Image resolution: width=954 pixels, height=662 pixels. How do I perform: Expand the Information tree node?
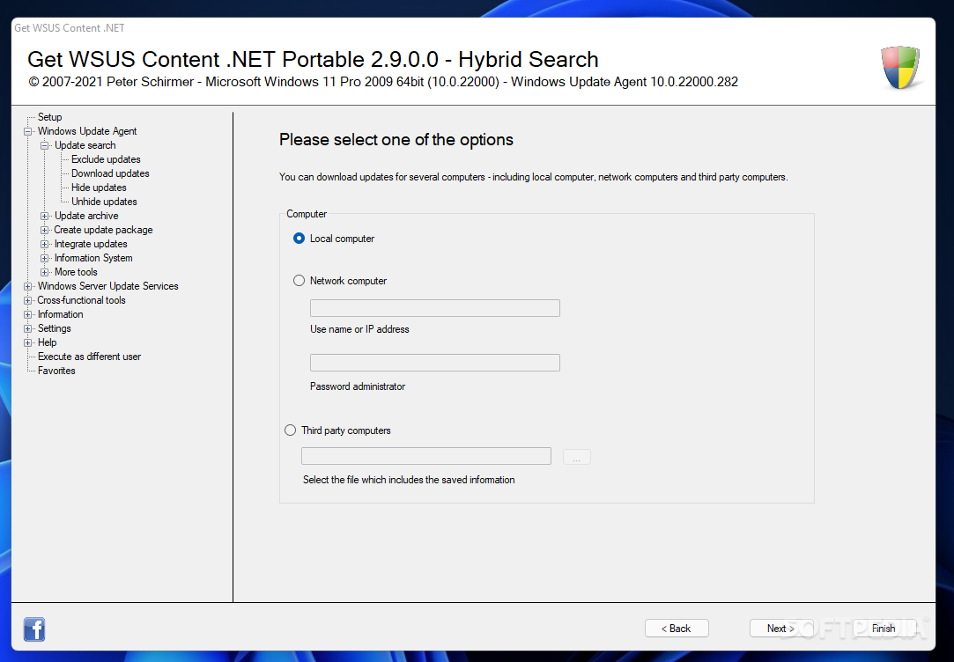[27, 314]
